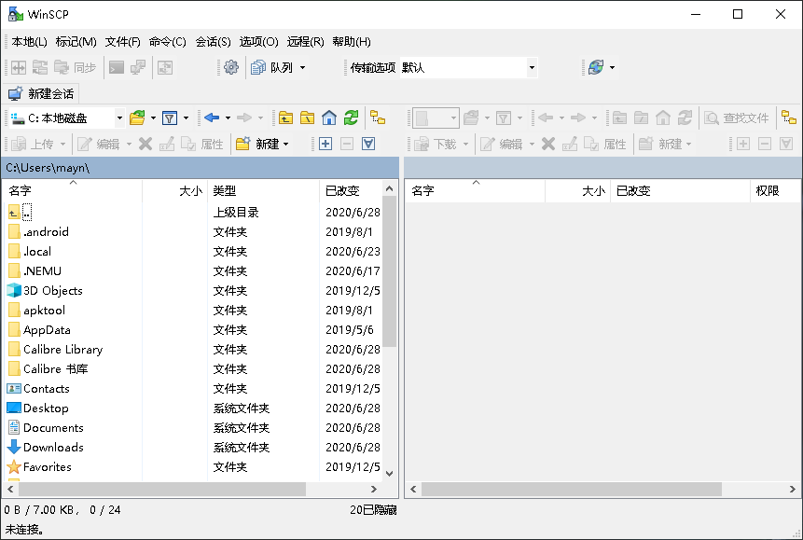This screenshot has height=540, width=803.
Task: Click local panel scroll-down arrow
Action: click(x=389, y=474)
